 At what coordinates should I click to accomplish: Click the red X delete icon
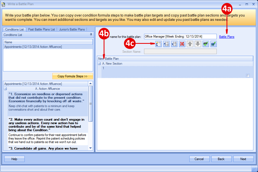[182, 44]
